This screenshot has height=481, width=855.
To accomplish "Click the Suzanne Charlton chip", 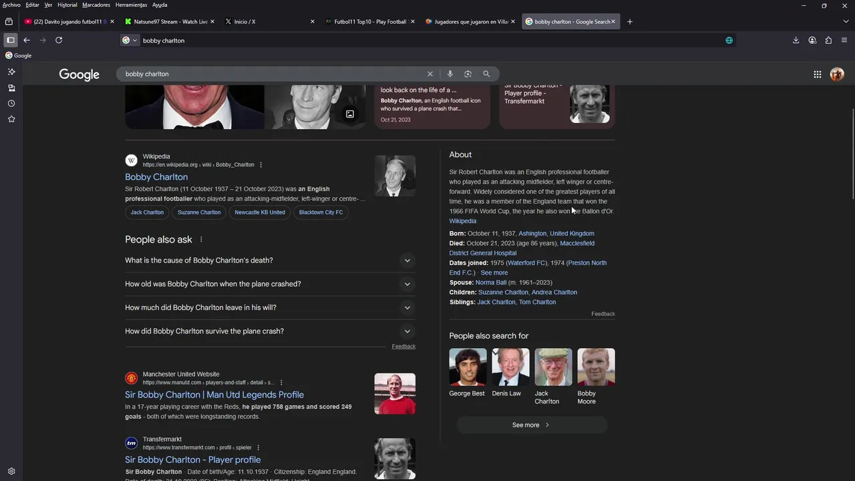I will coord(199,212).
